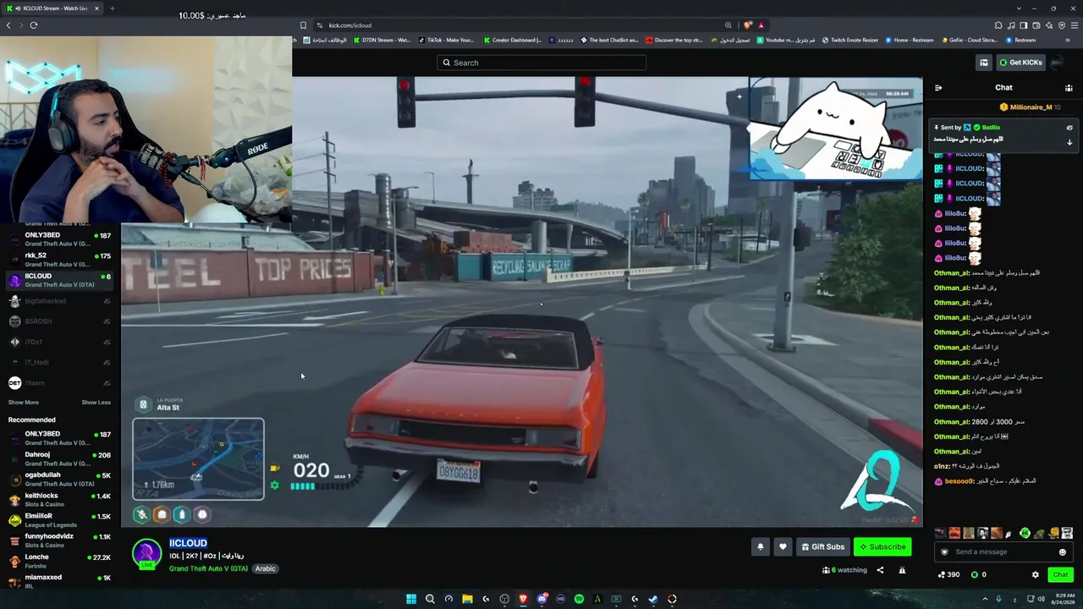Open Lonche Fortnite channel
Image resolution: width=1083 pixels, height=609 pixels.
click(x=59, y=561)
